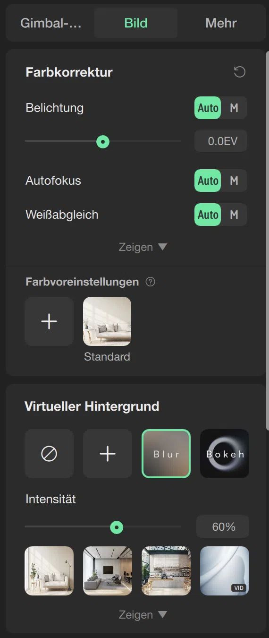Screen dimensions: 269x638
Task: Reset the Farbkorrektur settings with the reset icon
Action: (x=240, y=72)
